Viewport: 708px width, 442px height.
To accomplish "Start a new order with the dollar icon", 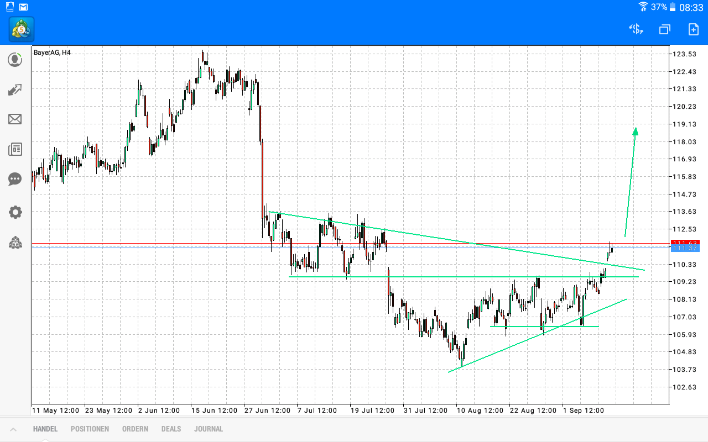I will point(635,29).
